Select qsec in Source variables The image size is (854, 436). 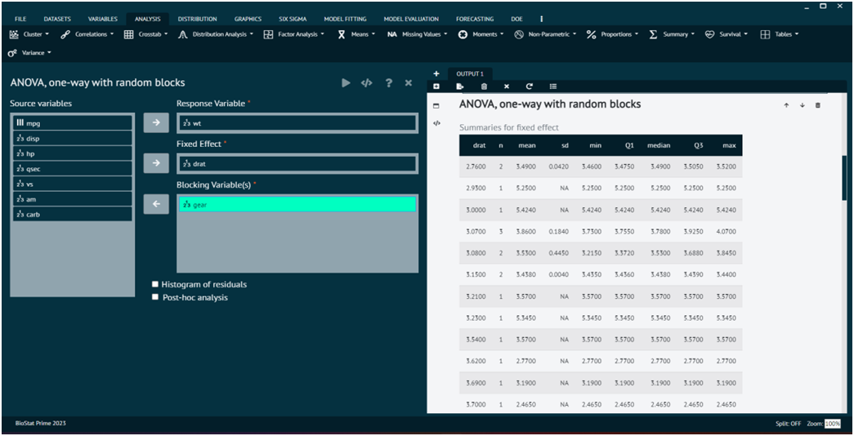tap(73, 169)
